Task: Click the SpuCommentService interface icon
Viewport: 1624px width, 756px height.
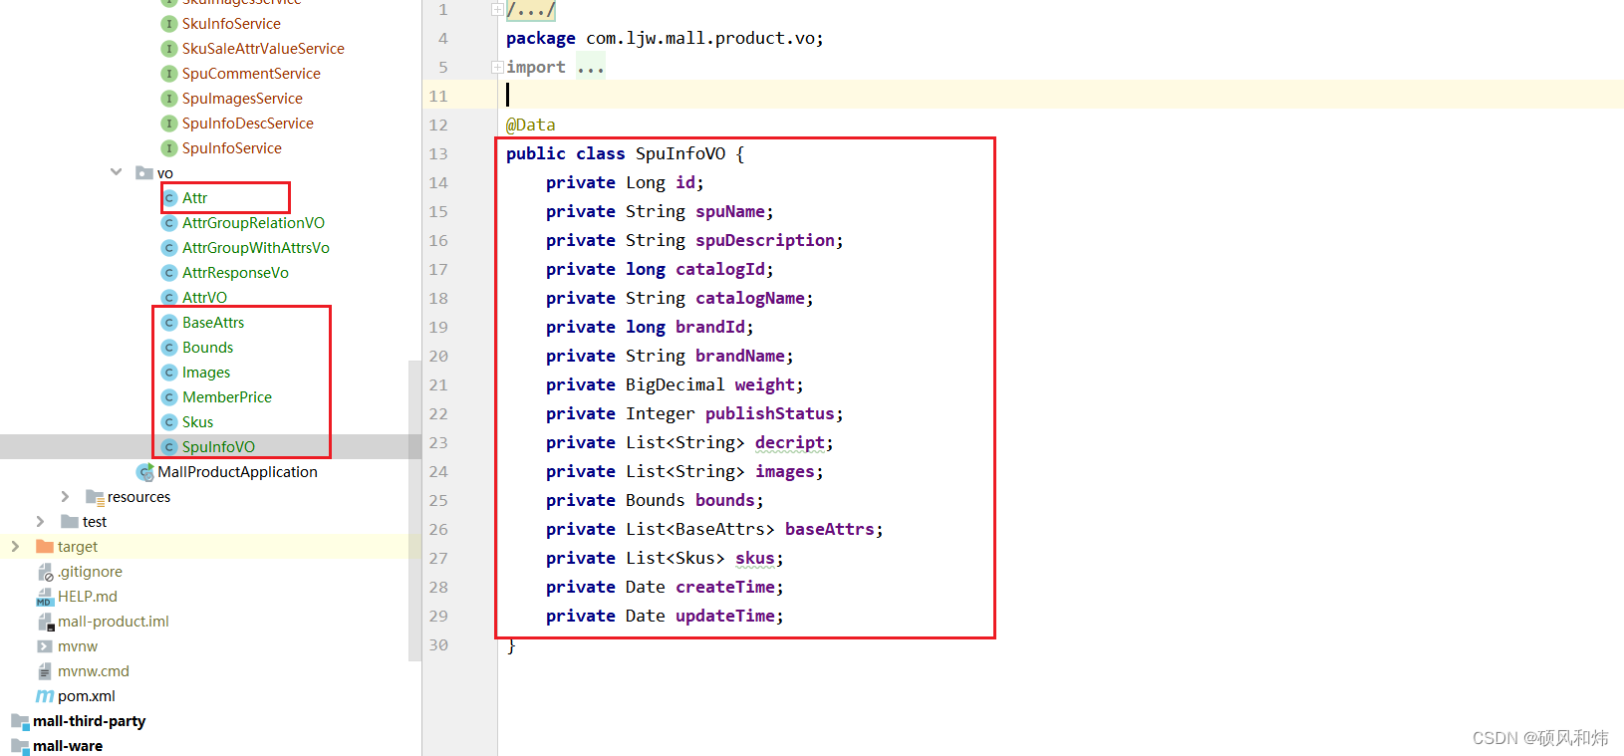Action: click(169, 74)
